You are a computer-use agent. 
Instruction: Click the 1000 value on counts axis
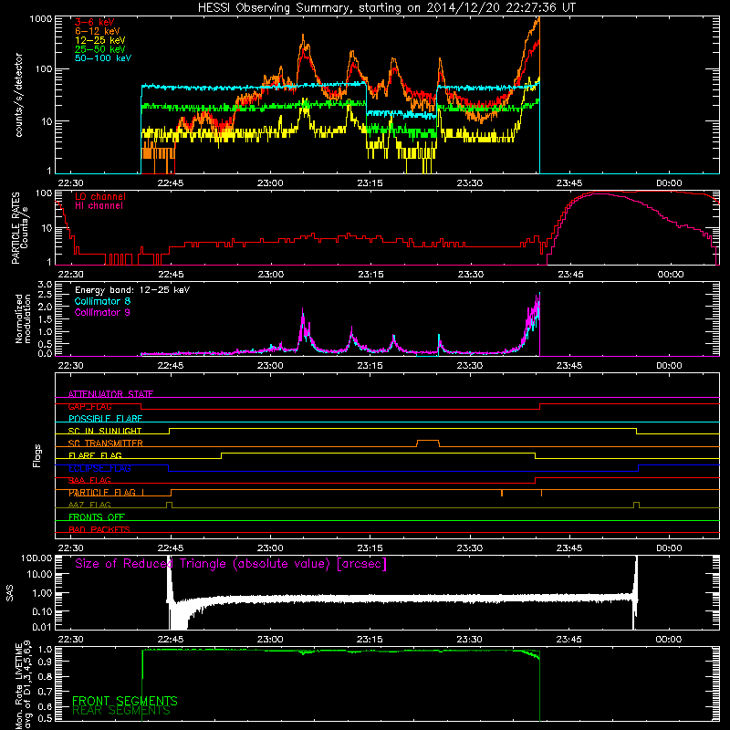point(41,19)
